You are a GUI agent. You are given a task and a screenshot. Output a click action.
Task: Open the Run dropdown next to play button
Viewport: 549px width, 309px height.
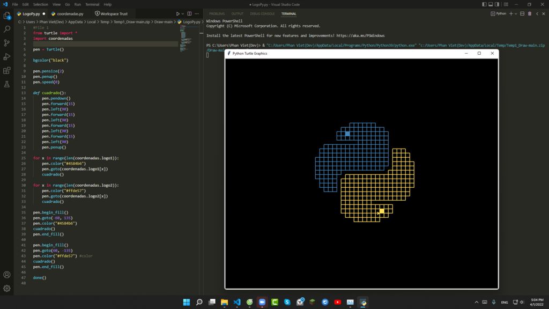tap(182, 14)
